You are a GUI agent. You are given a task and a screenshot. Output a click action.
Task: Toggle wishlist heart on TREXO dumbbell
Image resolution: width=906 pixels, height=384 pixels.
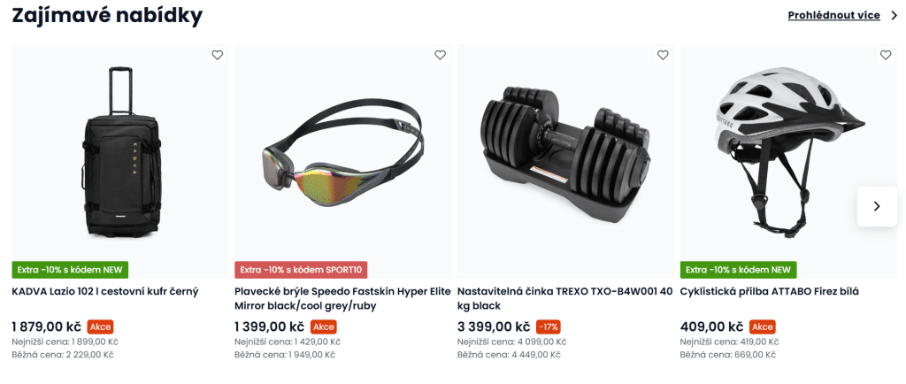coord(663,56)
